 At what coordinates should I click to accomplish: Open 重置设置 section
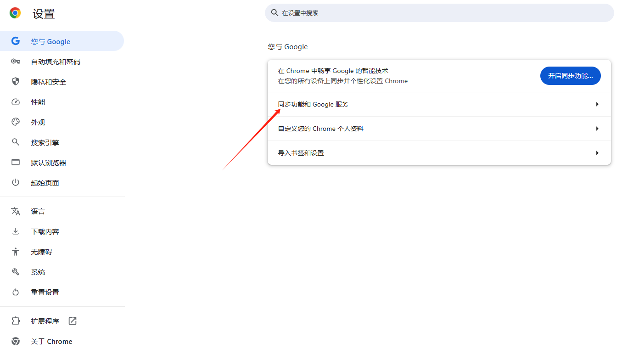point(62,292)
